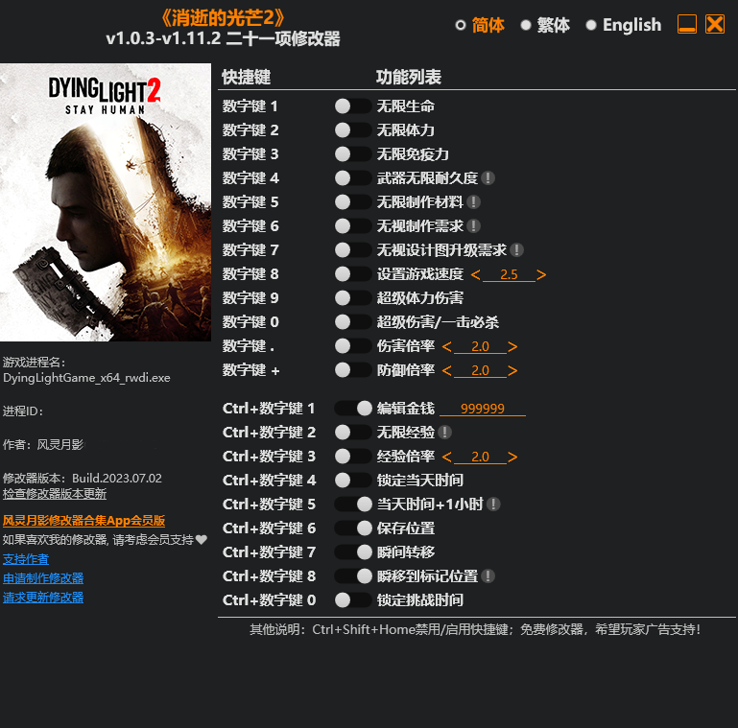Click info icon next to 瞬移到标记位置
The height and width of the screenshot is (728, 738).
tap(488, 576)
